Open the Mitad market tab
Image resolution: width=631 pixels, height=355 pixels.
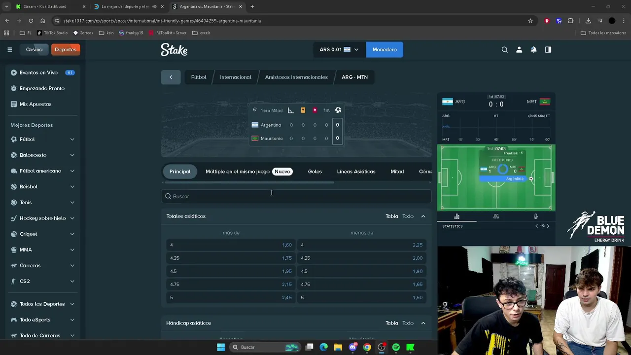click(x=397, y=172)
